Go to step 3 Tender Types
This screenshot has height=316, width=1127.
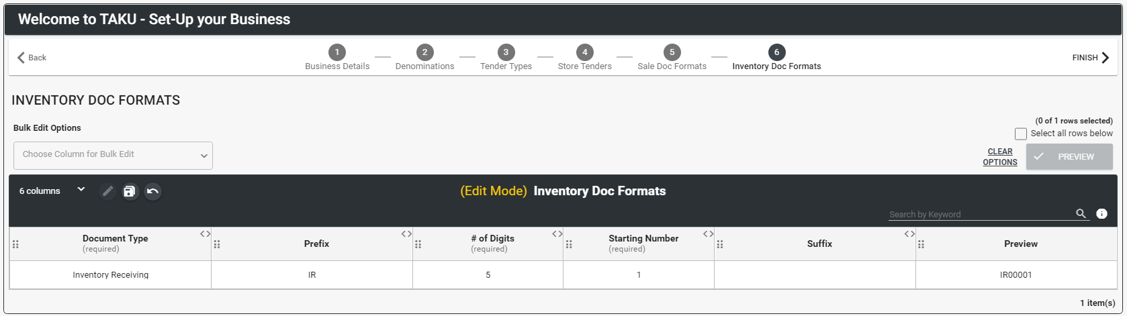(506, 57)
